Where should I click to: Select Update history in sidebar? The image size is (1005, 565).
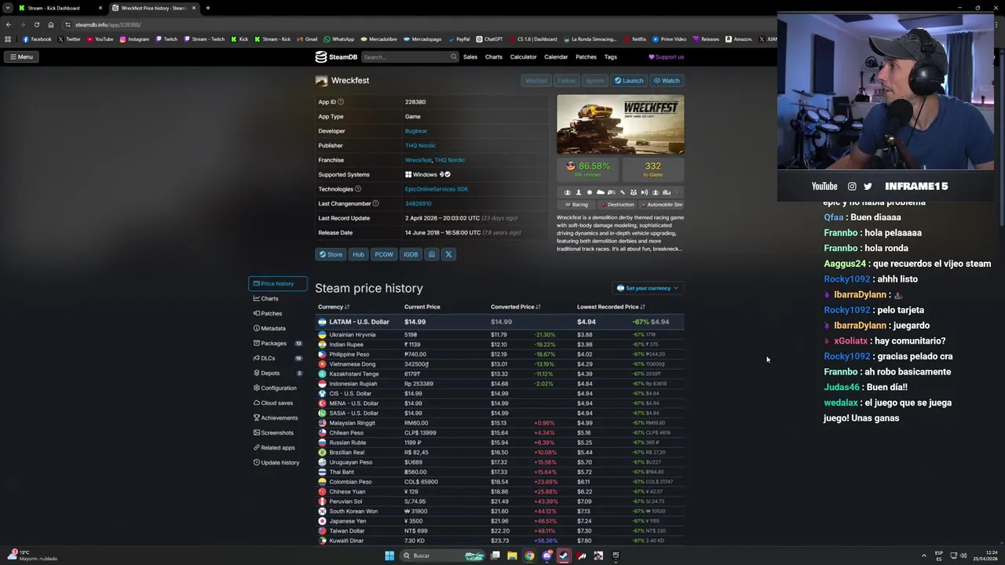(x=277, y=462)
